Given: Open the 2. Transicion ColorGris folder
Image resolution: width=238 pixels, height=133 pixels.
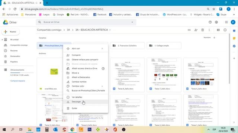Looking at the screenshot, I should click(x=127, y=45).
